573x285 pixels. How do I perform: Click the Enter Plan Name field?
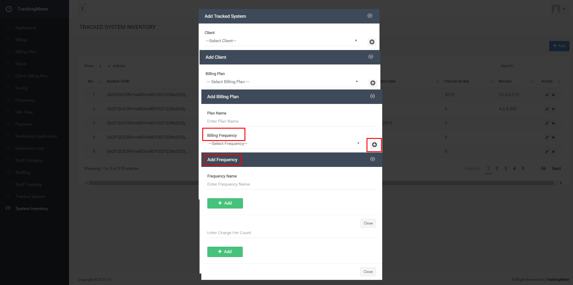(291, 121)
